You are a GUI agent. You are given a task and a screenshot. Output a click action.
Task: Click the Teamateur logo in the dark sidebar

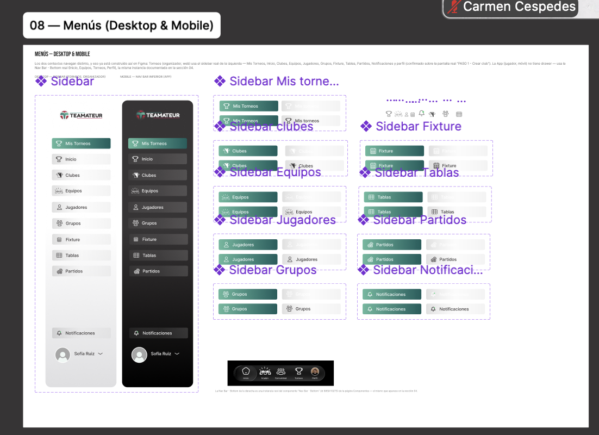(158, 115)
